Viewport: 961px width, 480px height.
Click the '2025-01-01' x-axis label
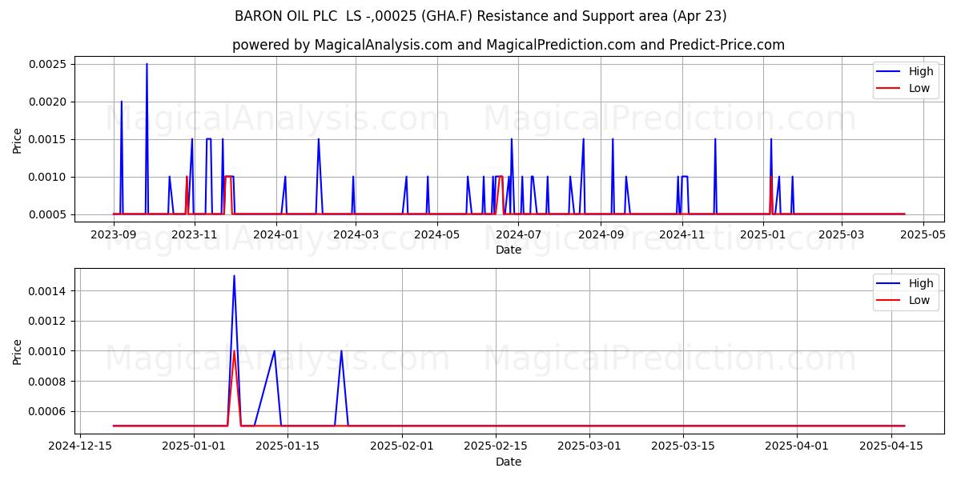[x=193, y=446]
